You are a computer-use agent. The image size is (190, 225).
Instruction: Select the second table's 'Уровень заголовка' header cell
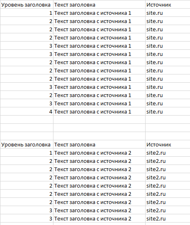(27, 144)
